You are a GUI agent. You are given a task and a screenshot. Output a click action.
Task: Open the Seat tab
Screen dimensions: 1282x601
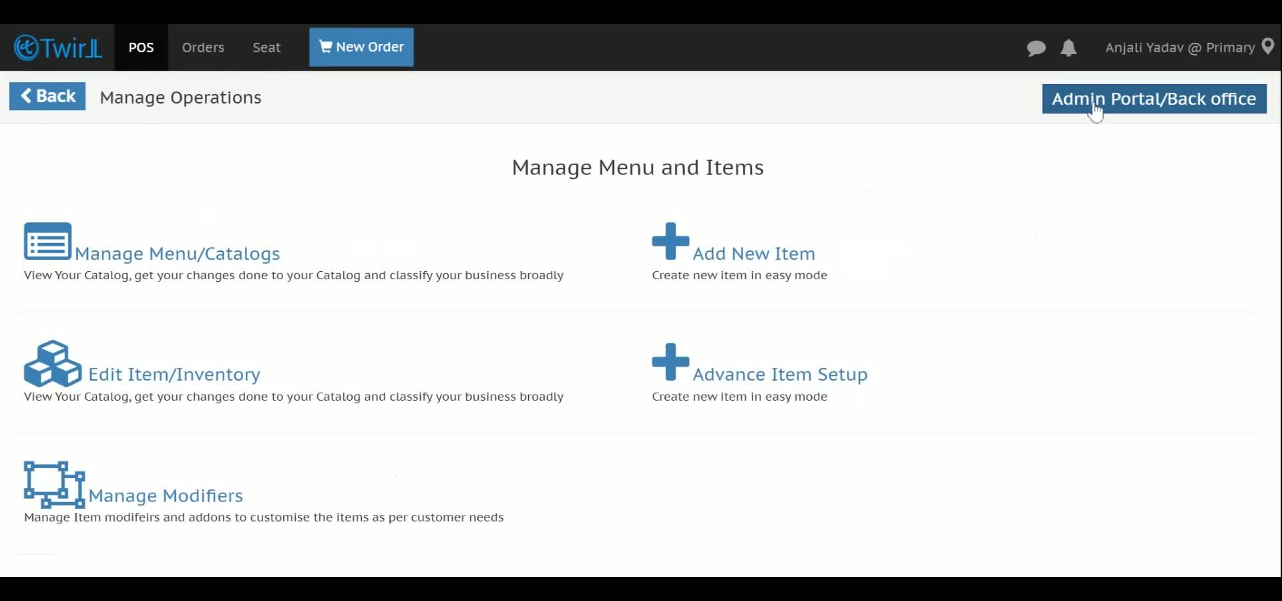pyautogui.click(x=266, y=47)
